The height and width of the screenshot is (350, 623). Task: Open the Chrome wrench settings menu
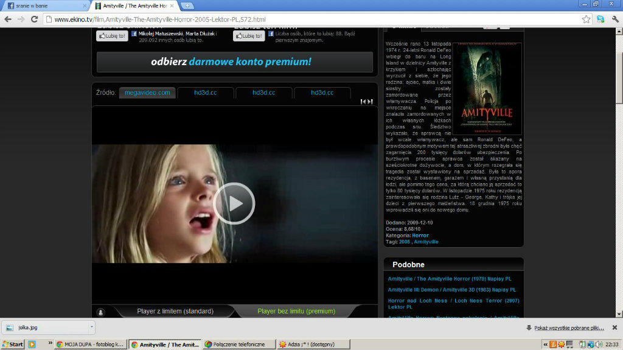coord(614,19)
